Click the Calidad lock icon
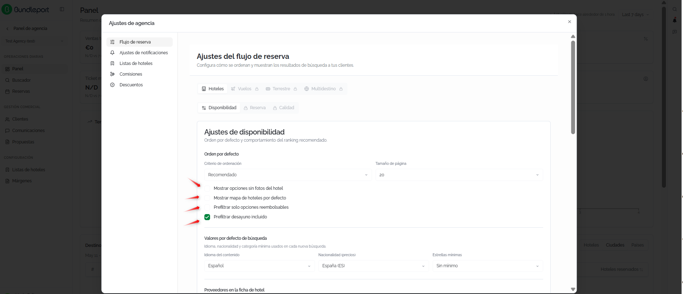The height and width of the screenshot is (294, 683). pyautogui.click(x=275, y=108)
